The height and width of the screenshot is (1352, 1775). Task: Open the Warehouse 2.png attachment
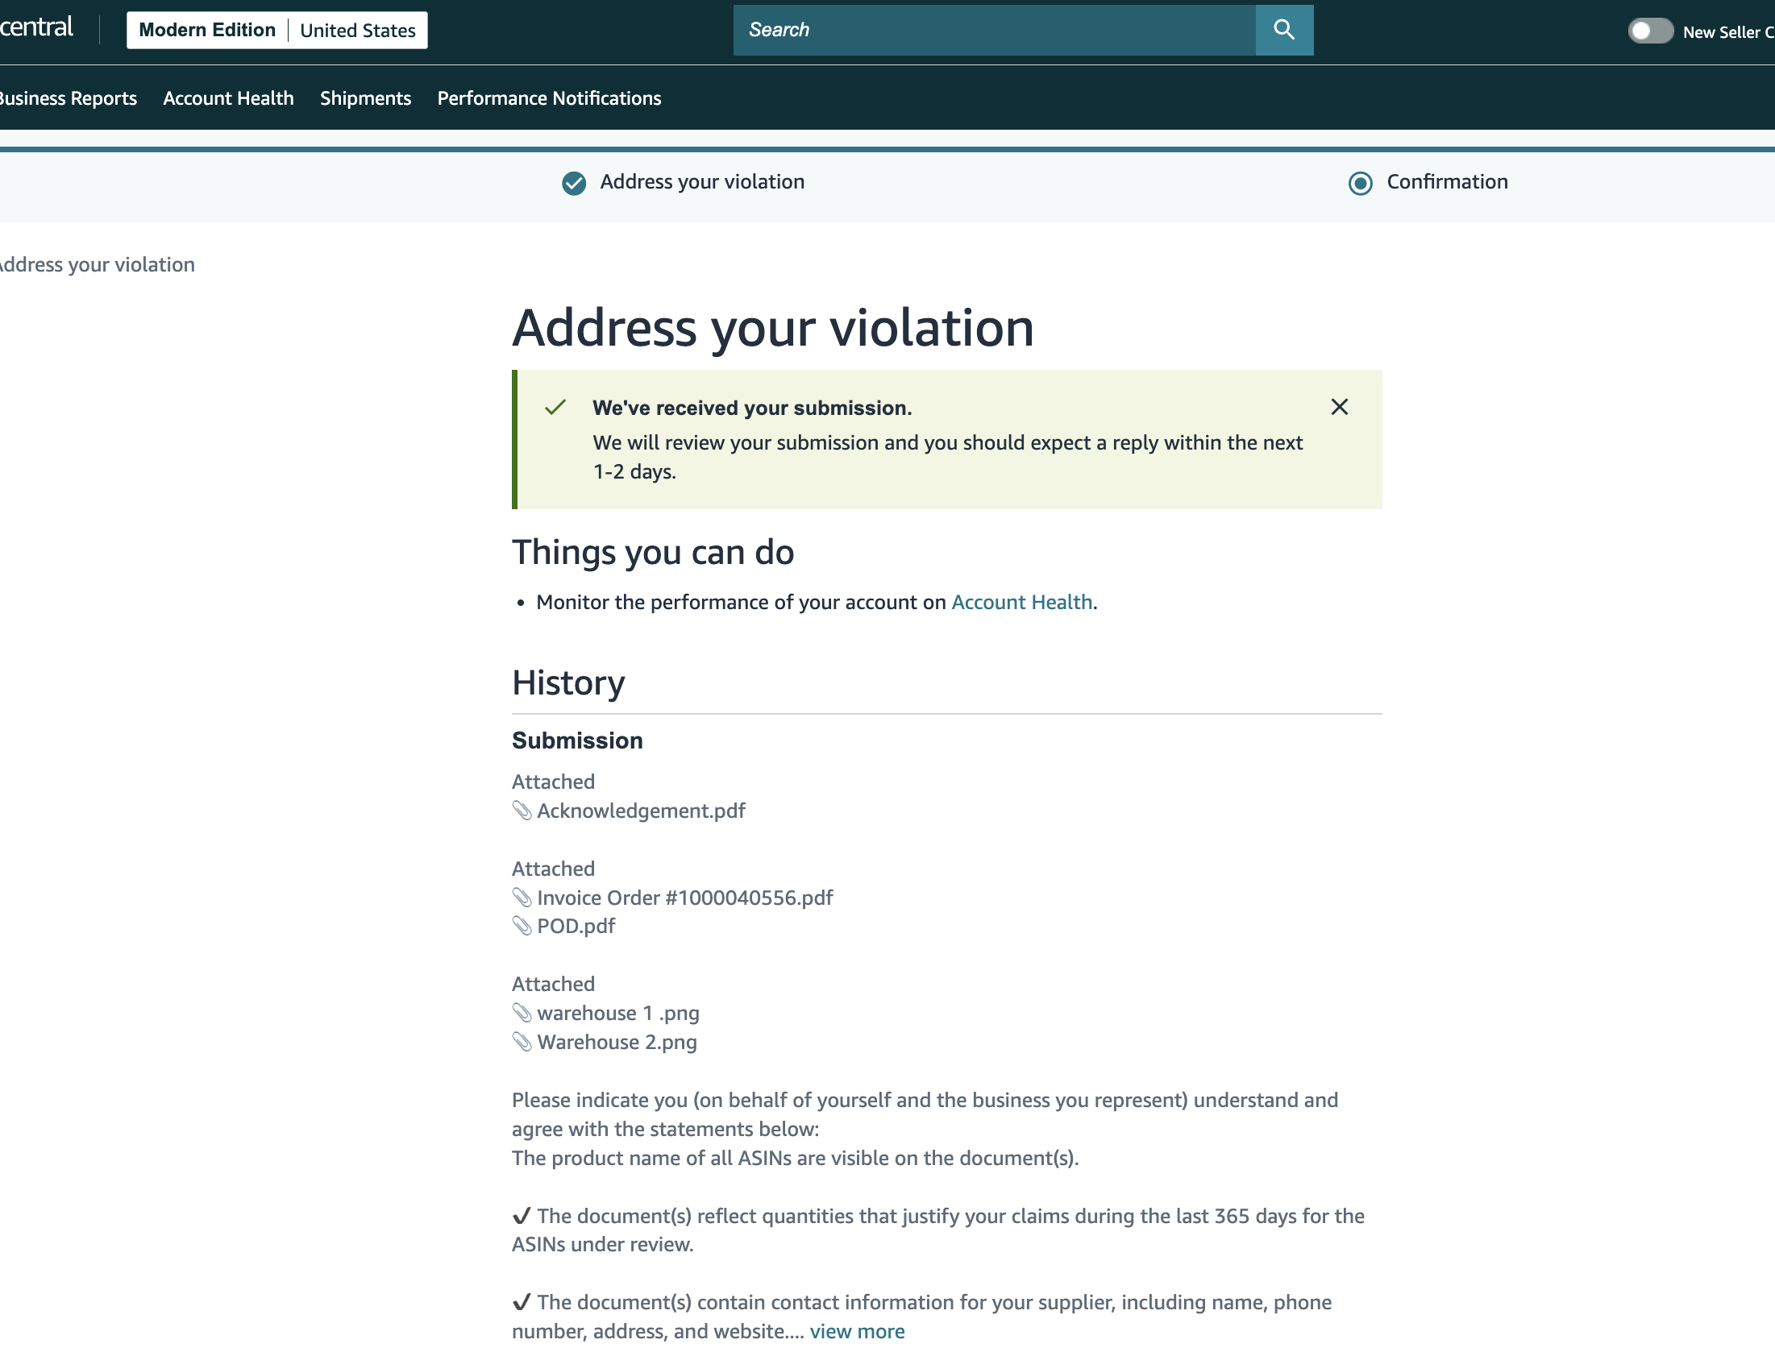(x=617, y=1042)
